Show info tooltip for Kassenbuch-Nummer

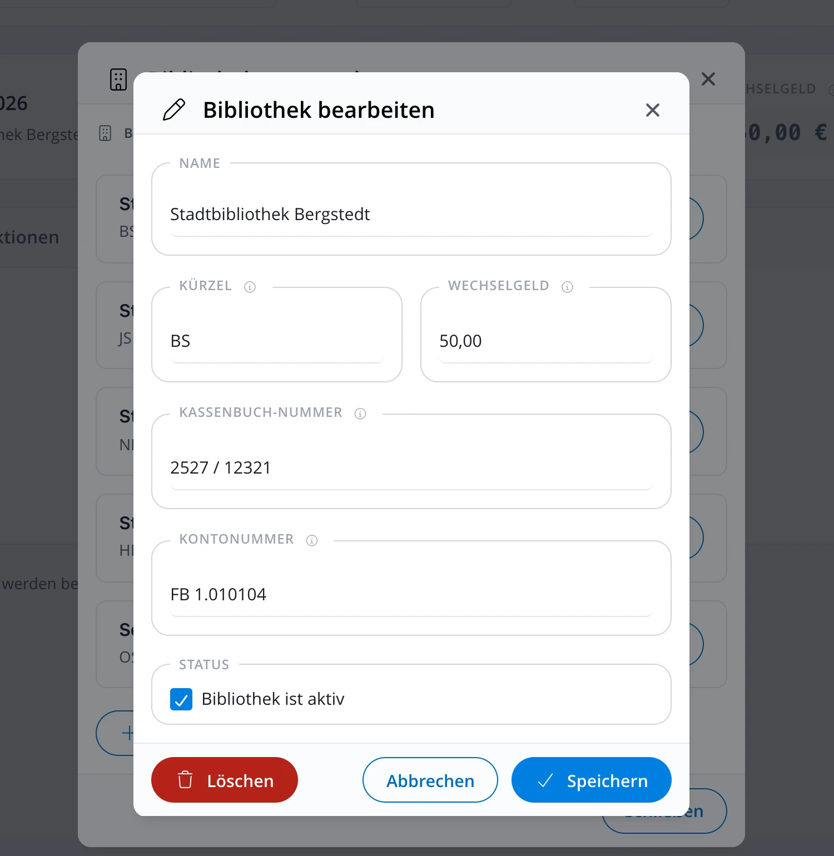[360, 414]
